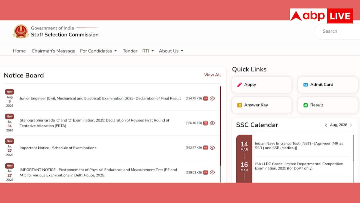Click the Search input field
360x203 pixels.
[337, 31]
